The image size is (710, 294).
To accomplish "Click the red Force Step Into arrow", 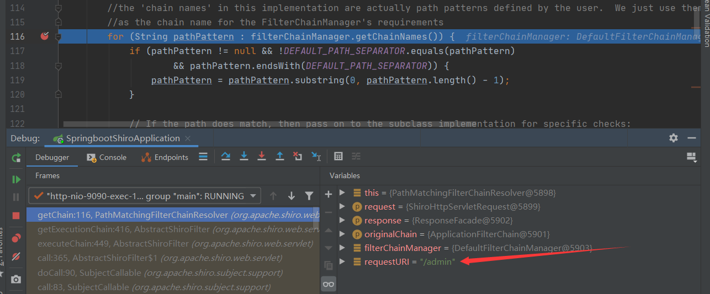I will 262,157.
